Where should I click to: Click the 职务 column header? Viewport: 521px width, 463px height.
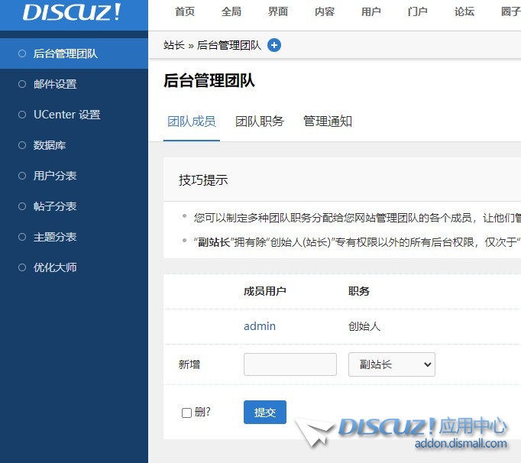click(359, 291)
